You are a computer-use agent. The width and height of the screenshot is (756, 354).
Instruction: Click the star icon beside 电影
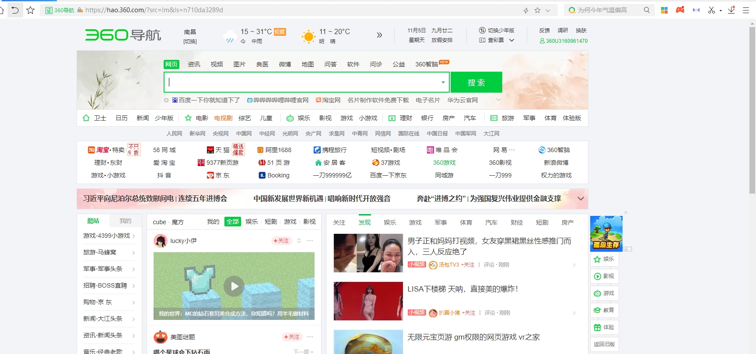[189, 118]
